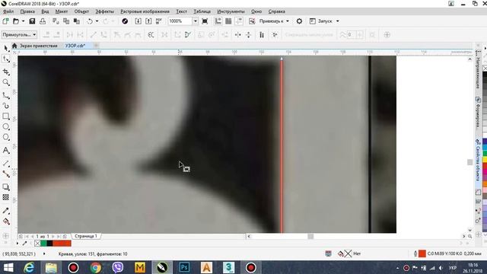
Task: Click the Import icon
Action: [138, 21]
